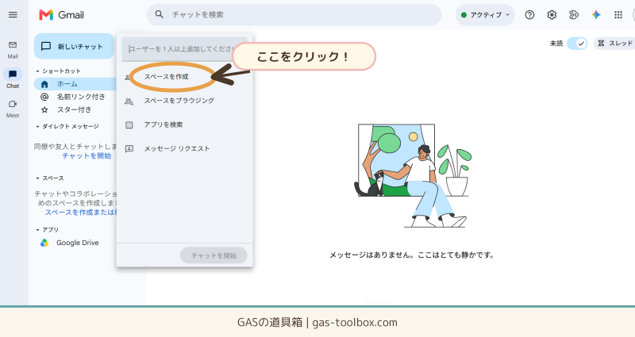This screenshot has width=635, height=337.
Task: Click the double chevron icon beside settings
Action: point(573,15)
